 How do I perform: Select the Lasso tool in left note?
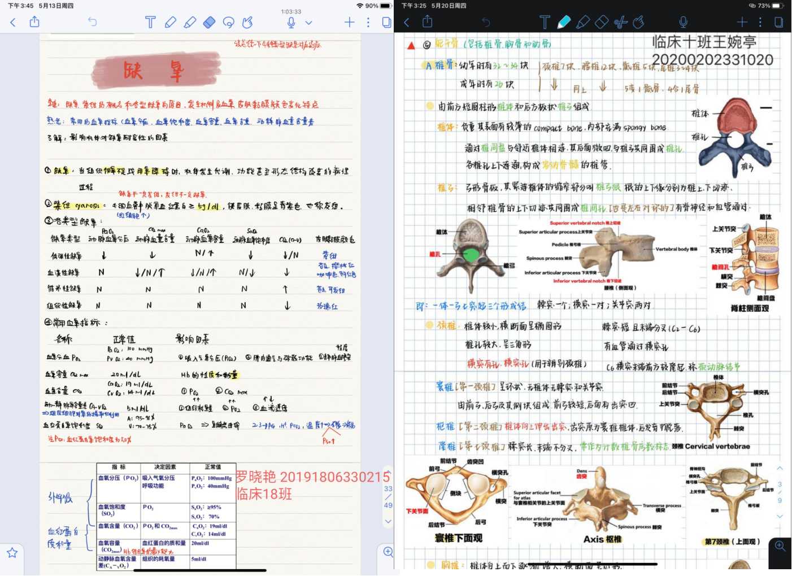click(229, 22)
